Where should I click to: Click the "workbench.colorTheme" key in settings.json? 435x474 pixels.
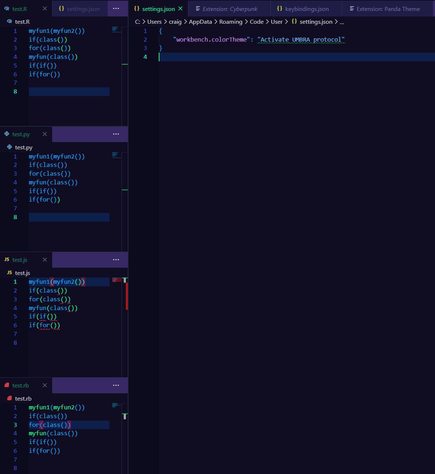tap(212, 39)
